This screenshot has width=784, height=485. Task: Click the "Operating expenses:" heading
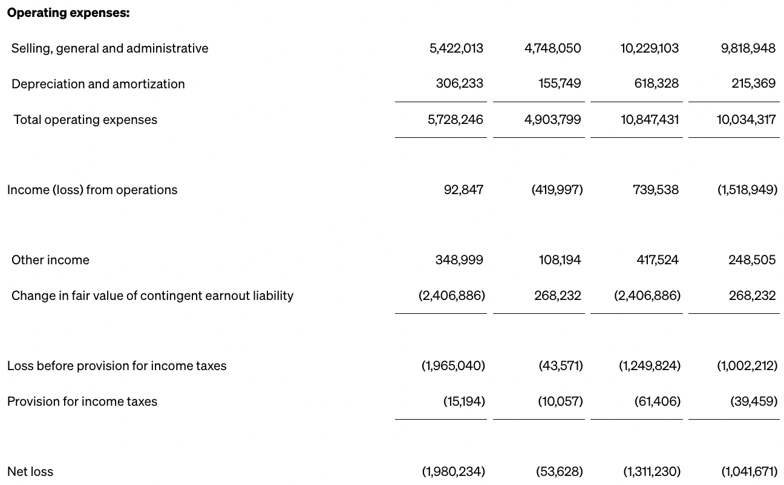(x=68, y=13)
